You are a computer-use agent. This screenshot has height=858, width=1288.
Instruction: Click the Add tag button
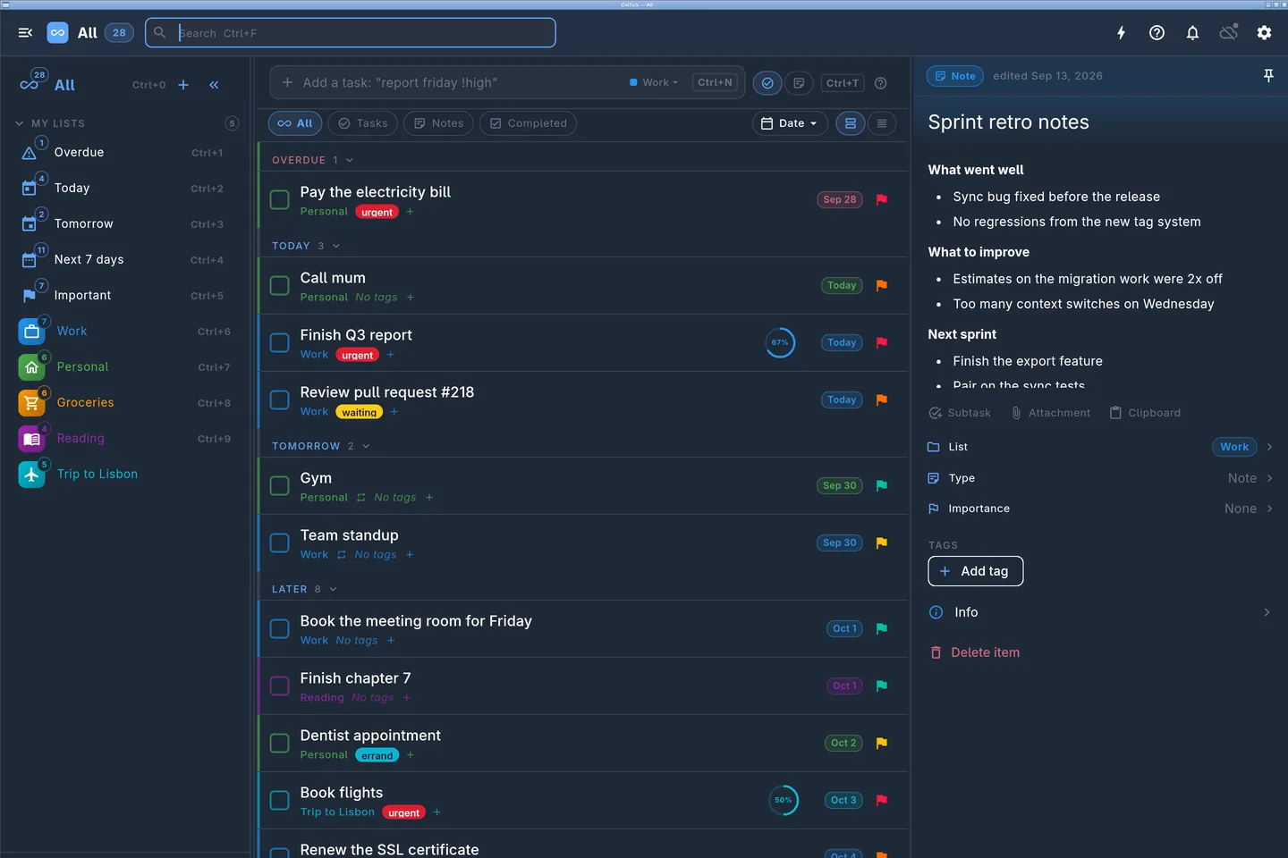click(x=976, y=571)
